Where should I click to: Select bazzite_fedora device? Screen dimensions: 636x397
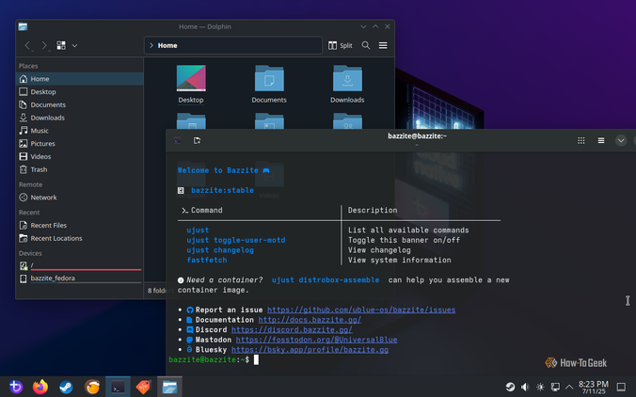coord(79,278)
